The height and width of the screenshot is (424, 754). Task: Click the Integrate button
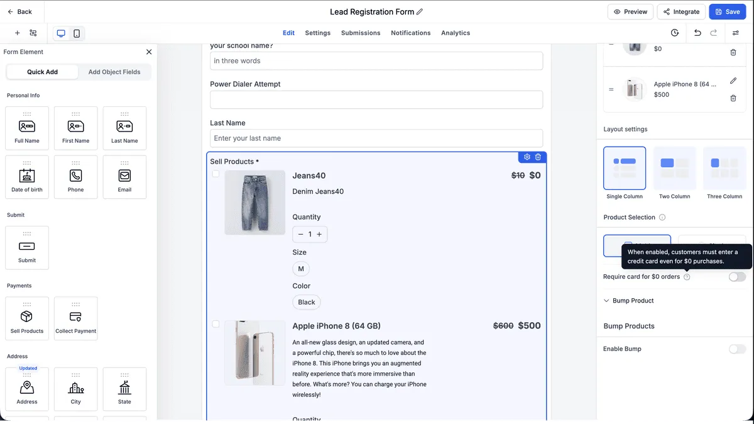coord(681,12)
